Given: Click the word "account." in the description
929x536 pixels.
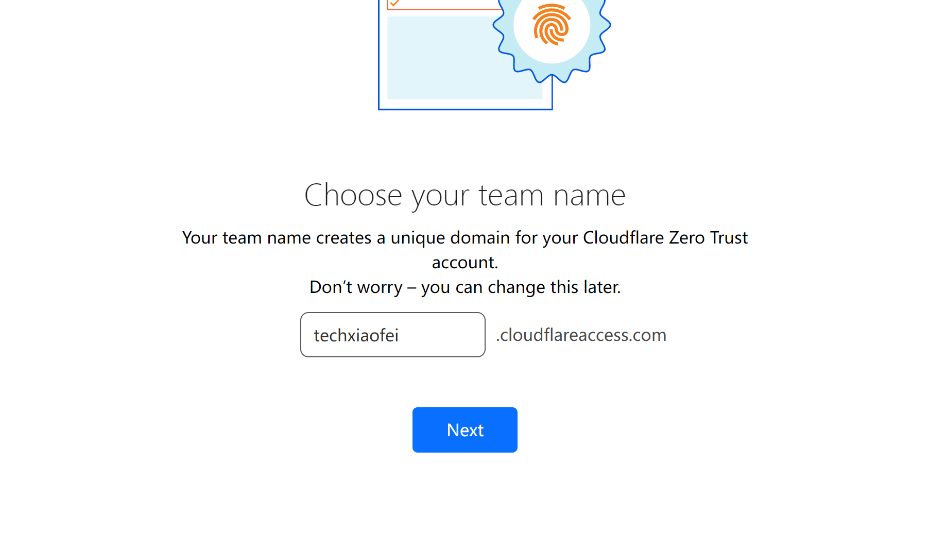Looking at the screenshot, I should tap(465, 263).
